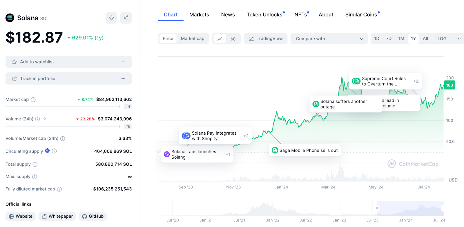The image size is (464, 227).
Task: Click the verified circulating supply badge
Action: click(47, 151)
